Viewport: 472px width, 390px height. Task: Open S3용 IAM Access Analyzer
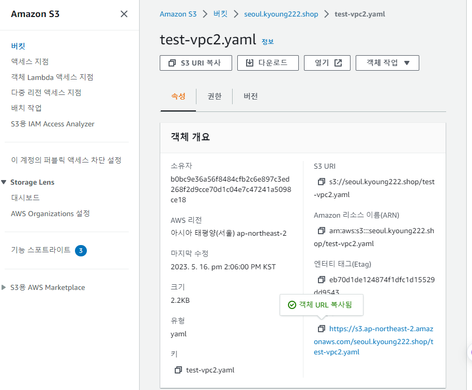pyautogui.click(x=53, y=124)
